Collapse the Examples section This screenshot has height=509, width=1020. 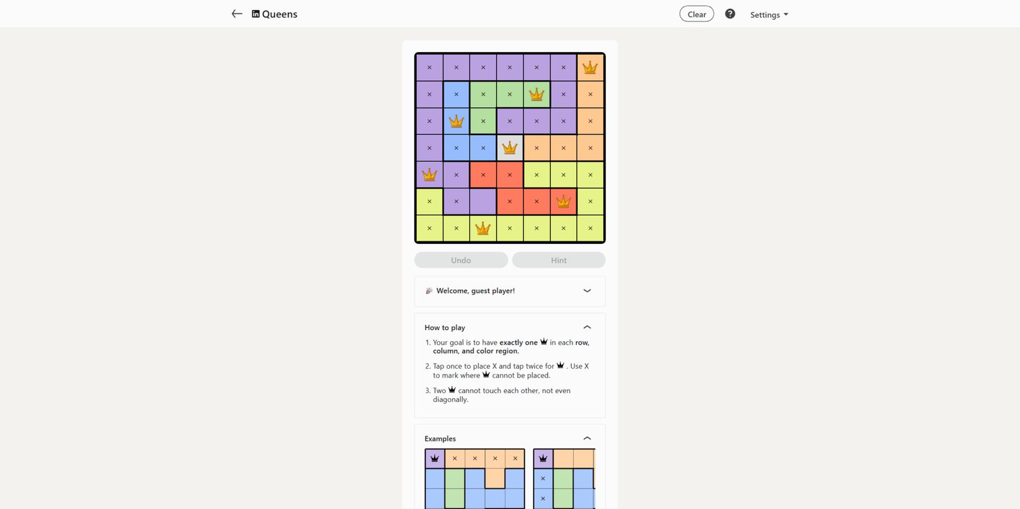coord(587,438)
